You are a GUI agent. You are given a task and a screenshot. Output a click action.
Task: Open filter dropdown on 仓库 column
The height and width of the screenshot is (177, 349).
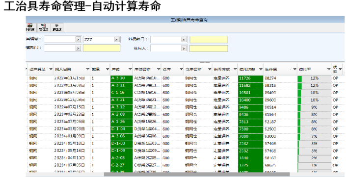[x=181, y=69]
